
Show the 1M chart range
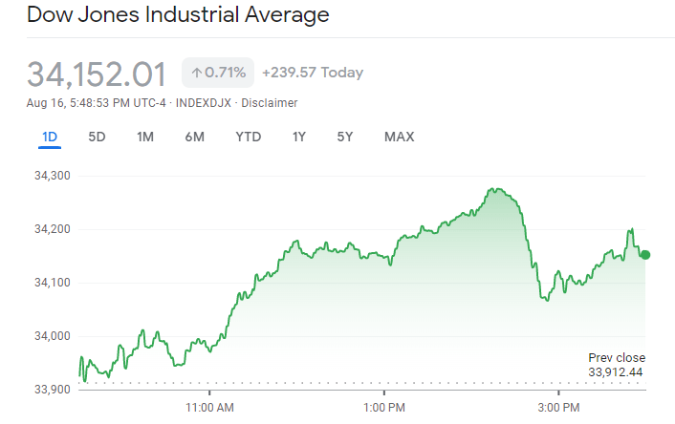click(145, 137)
